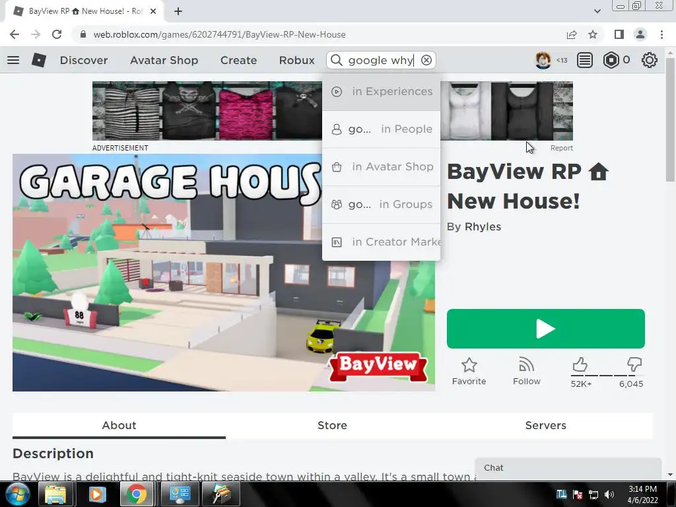The image size is (676, 507).
Task: Reload the current page
Action: pyautogui.click(x=57, y=34)
